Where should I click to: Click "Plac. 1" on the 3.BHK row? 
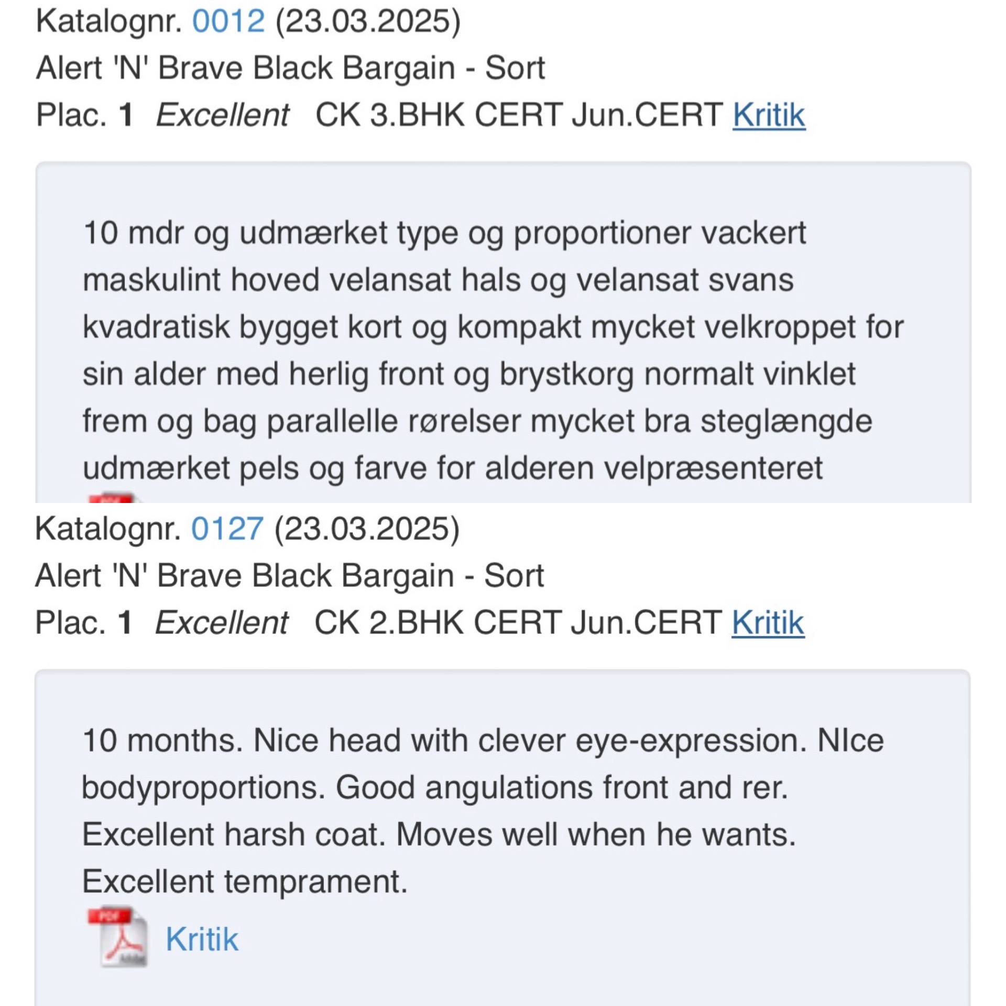coord(84,115)
